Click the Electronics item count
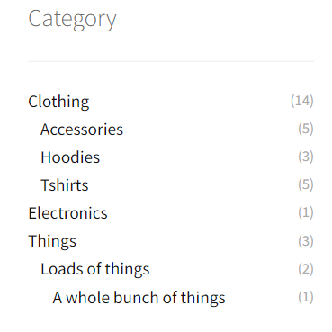This screenshot has height=332, width=332. click(x=306, y=212)
